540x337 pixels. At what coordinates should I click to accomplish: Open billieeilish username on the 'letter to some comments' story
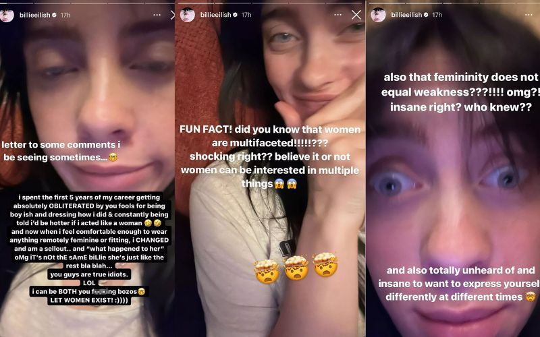(35, 15)
